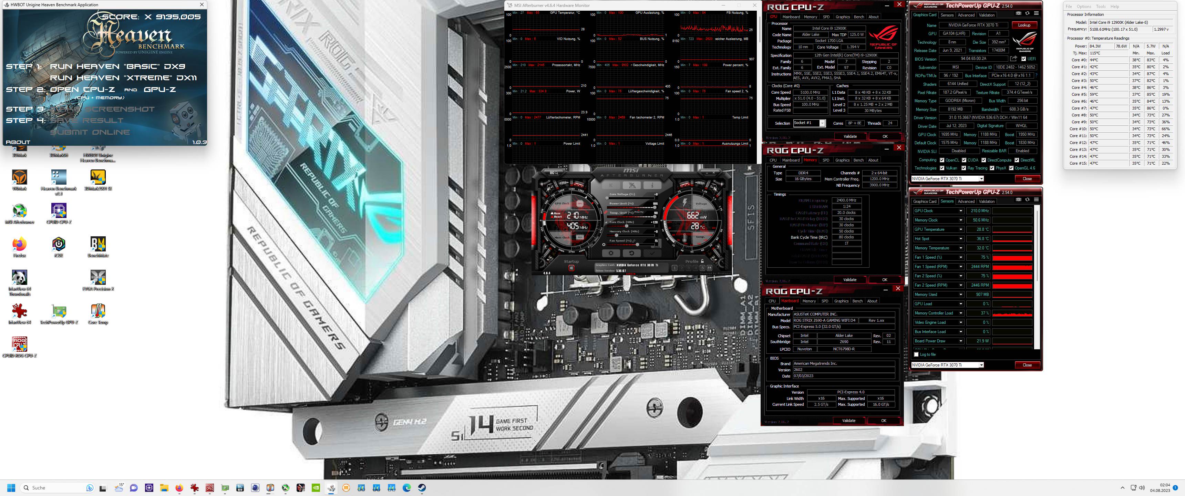Apply Afterburner settings with checkmark button
The width and height of the screenshot is (1185, 496).
click(653, 254)
